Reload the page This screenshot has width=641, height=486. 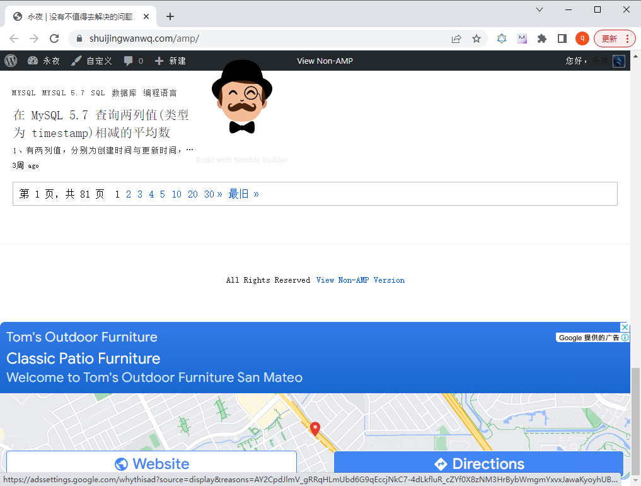[x=54, y=39]
